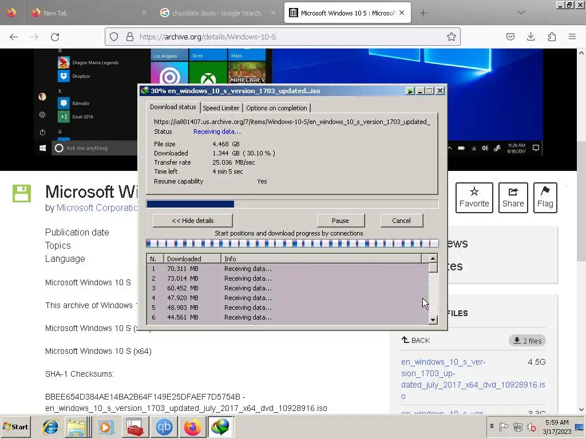Open the Speed Limiter tab
The height and width of the screenshot is (439, 586).
221,108
